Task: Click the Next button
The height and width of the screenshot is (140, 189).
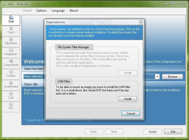Action: click(x=114, y=131)
